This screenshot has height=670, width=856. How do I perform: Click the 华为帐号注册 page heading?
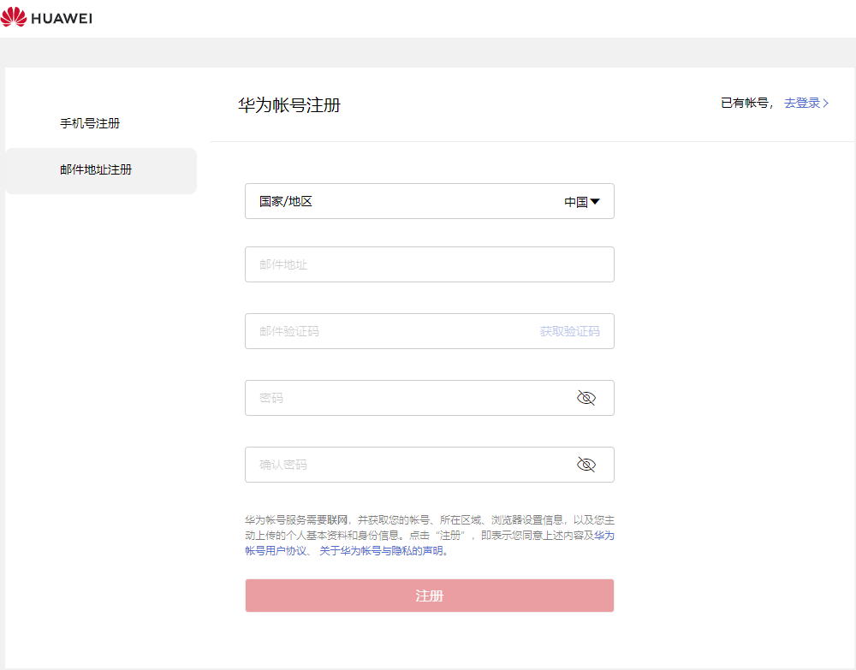(289, 104)
